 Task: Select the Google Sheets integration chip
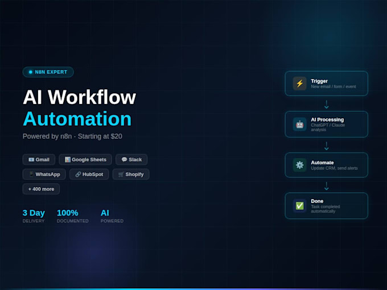click(x=85, y=160)
